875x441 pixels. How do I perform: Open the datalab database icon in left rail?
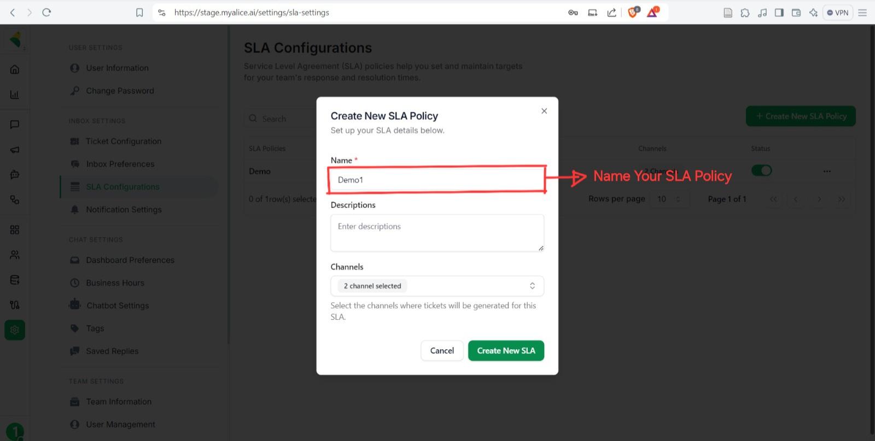point(15,280)
